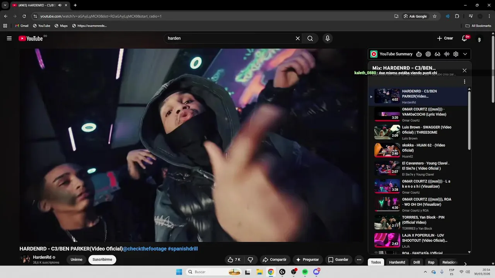This screenshot has height=278, width=495.
Task: Close the Mix playlist panel
Action: 464,70
